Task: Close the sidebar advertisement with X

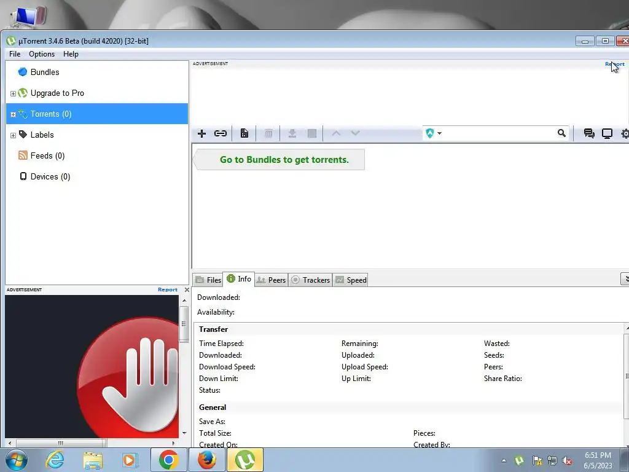Action: [x=187, y=289]
